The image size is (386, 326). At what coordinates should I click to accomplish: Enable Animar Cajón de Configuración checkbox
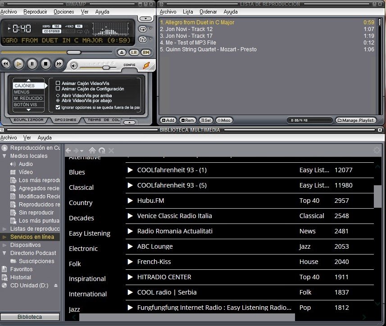coord(58,89)
